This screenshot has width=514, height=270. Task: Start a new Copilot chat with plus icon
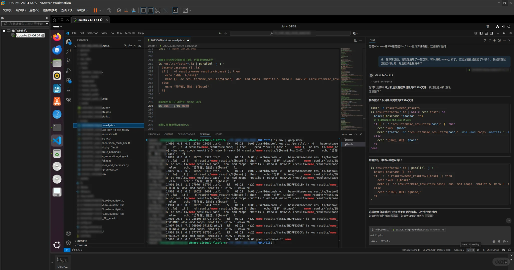point(494,40)
